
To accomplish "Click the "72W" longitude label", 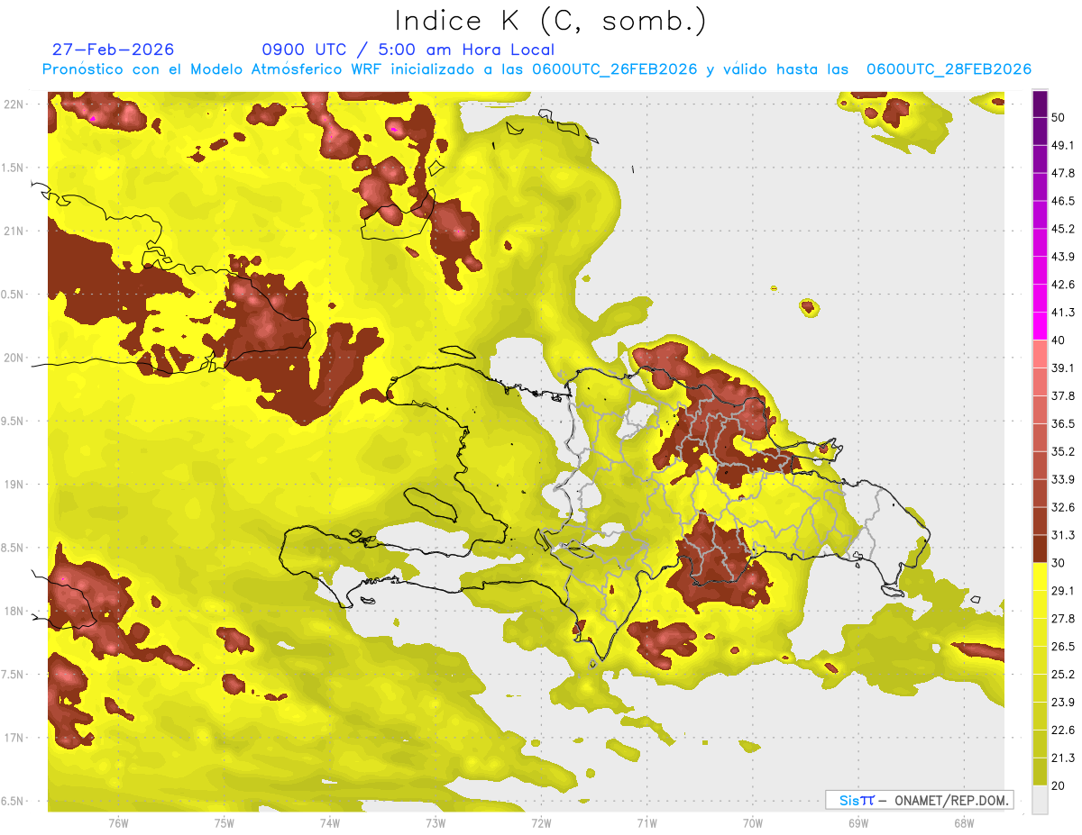I will pos(541,822).
